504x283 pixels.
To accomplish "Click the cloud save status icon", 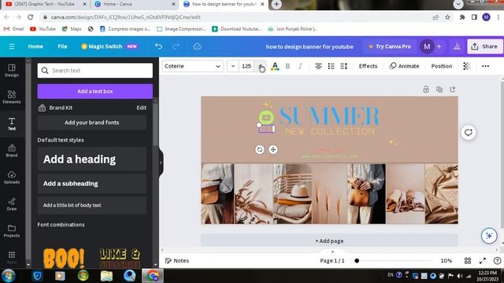I will 198,46.
